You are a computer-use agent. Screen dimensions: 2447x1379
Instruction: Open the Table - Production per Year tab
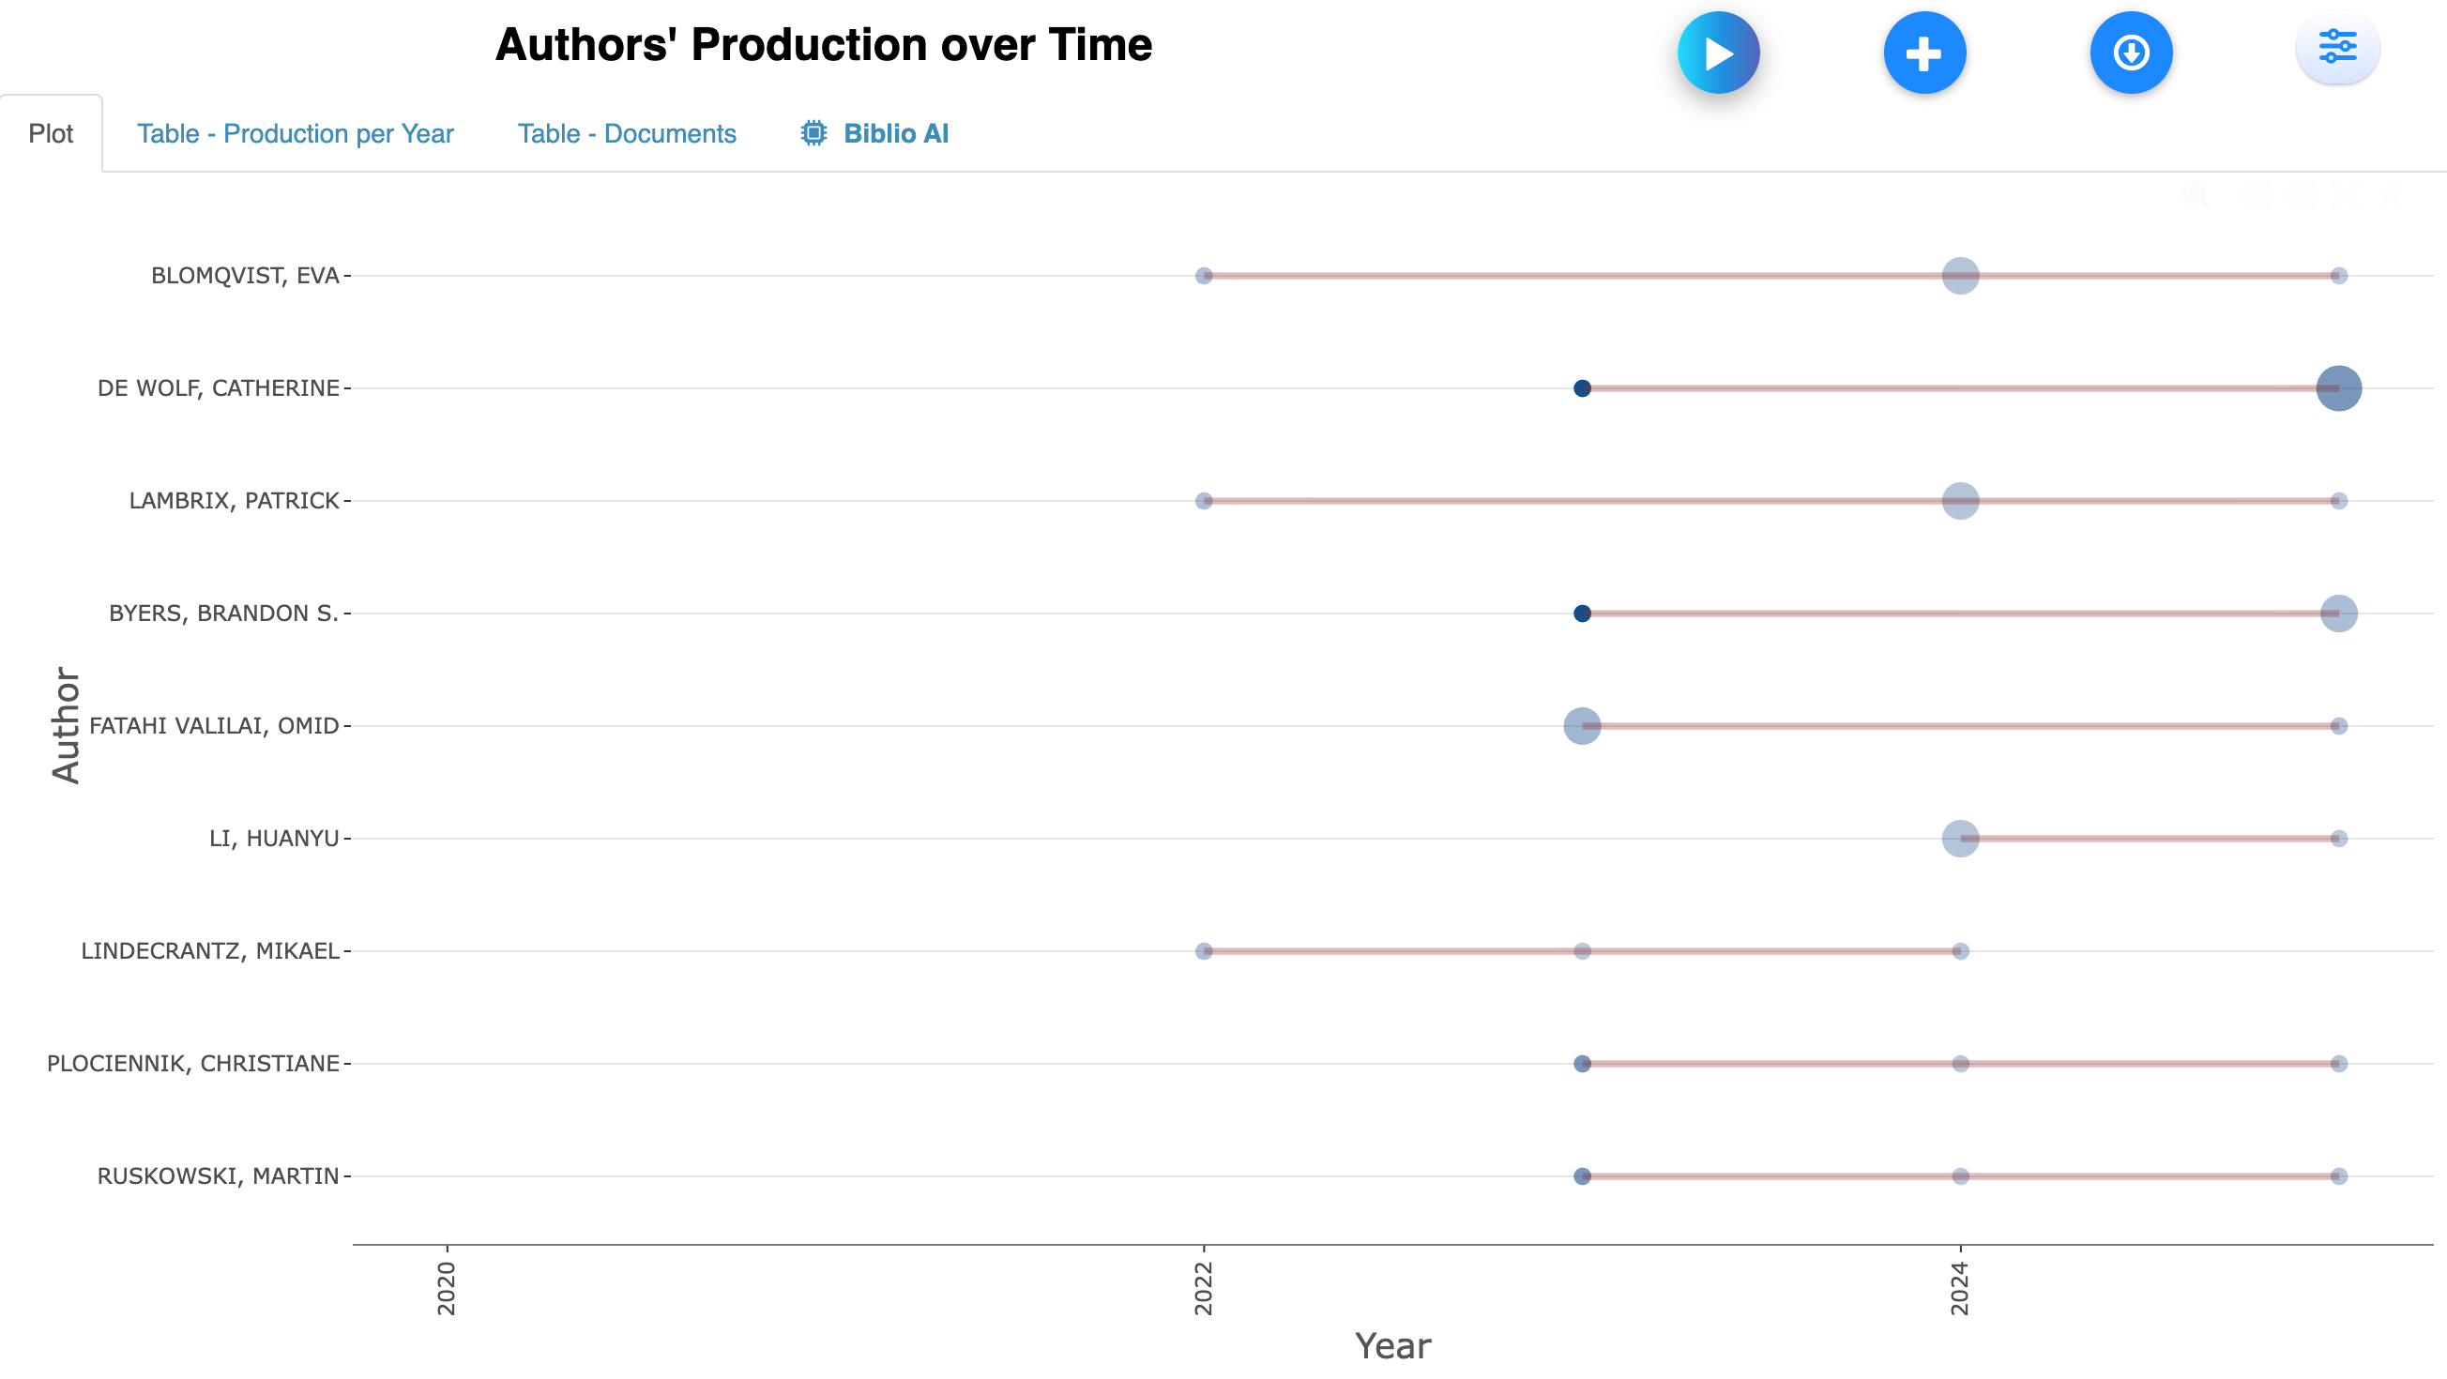(x=295, y=134)
